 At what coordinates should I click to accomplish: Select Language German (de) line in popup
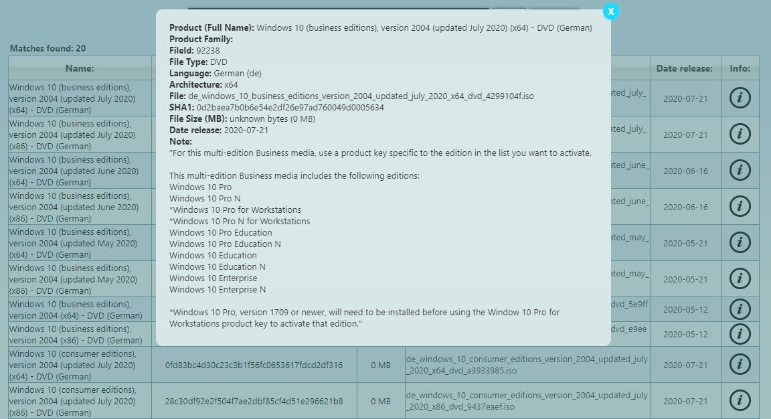tap(216, 73)
